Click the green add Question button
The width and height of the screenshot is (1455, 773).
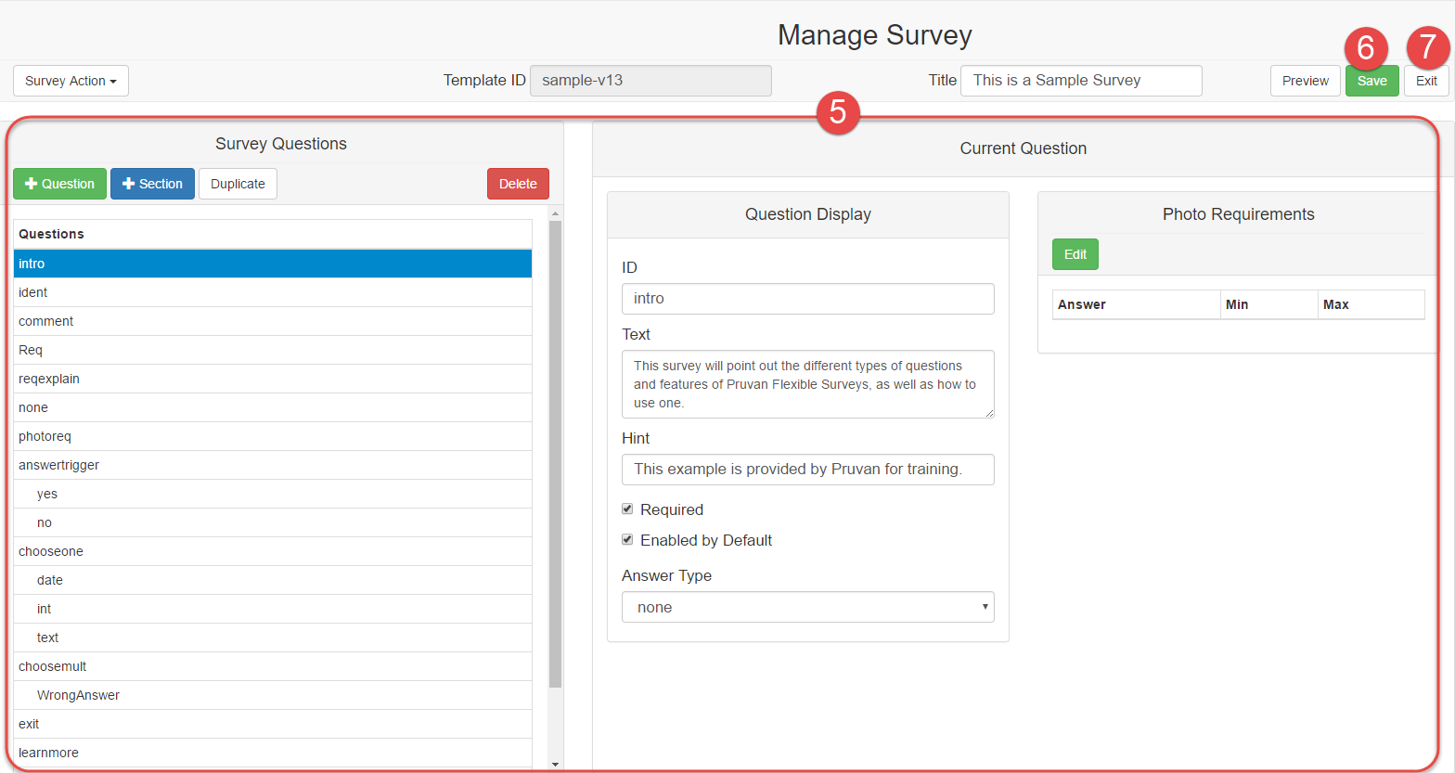coord(59,184)
